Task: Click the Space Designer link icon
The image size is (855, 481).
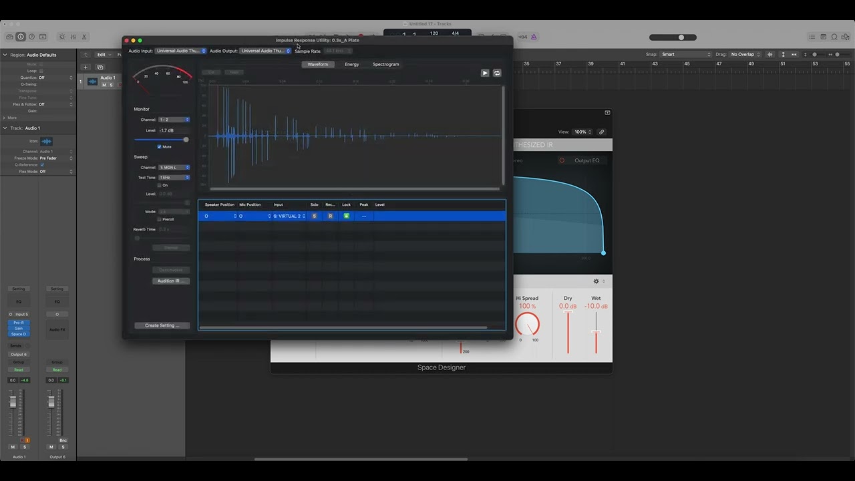Action: [x=601, y=132]
